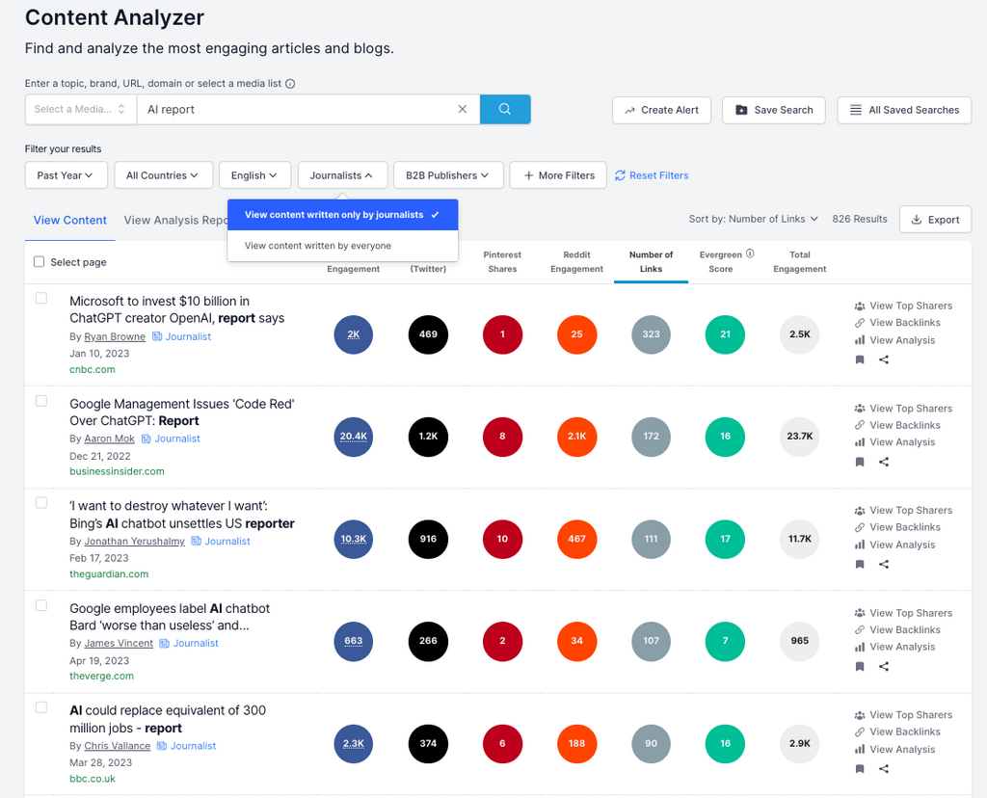Viewport: 987px width, 798px height.
Task: Open author Chris Vallance's profile link
Action: click(x=117, y=746)
